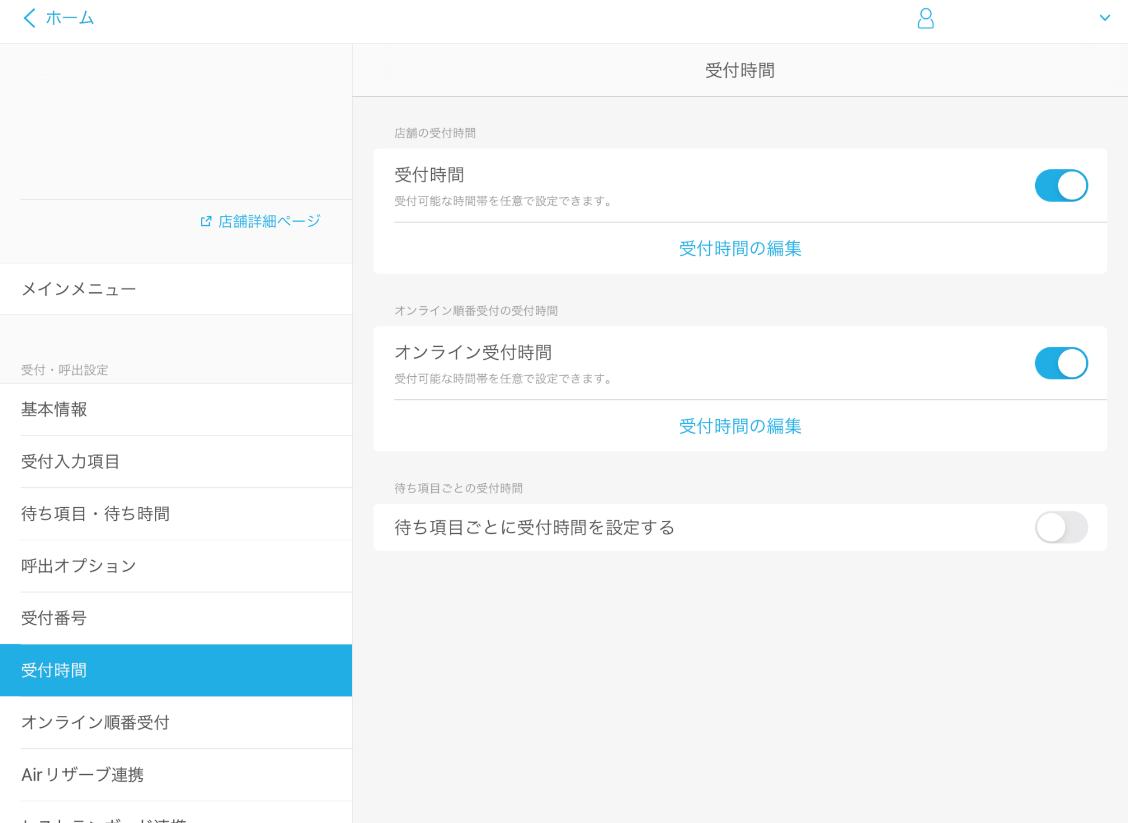1128x823 pixels.
Task: Open 受付入力項目 settings
Action: (x=70, y=462)
